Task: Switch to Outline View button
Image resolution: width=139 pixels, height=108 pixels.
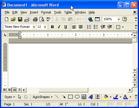Action: click(x=19, y=90)
